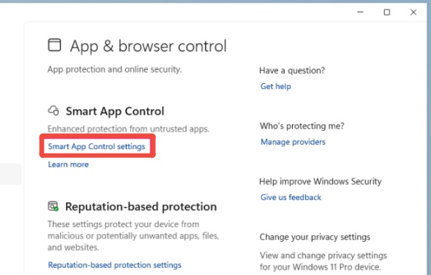
Task: Click the App & browser control page title
Action: coord(149,46)
